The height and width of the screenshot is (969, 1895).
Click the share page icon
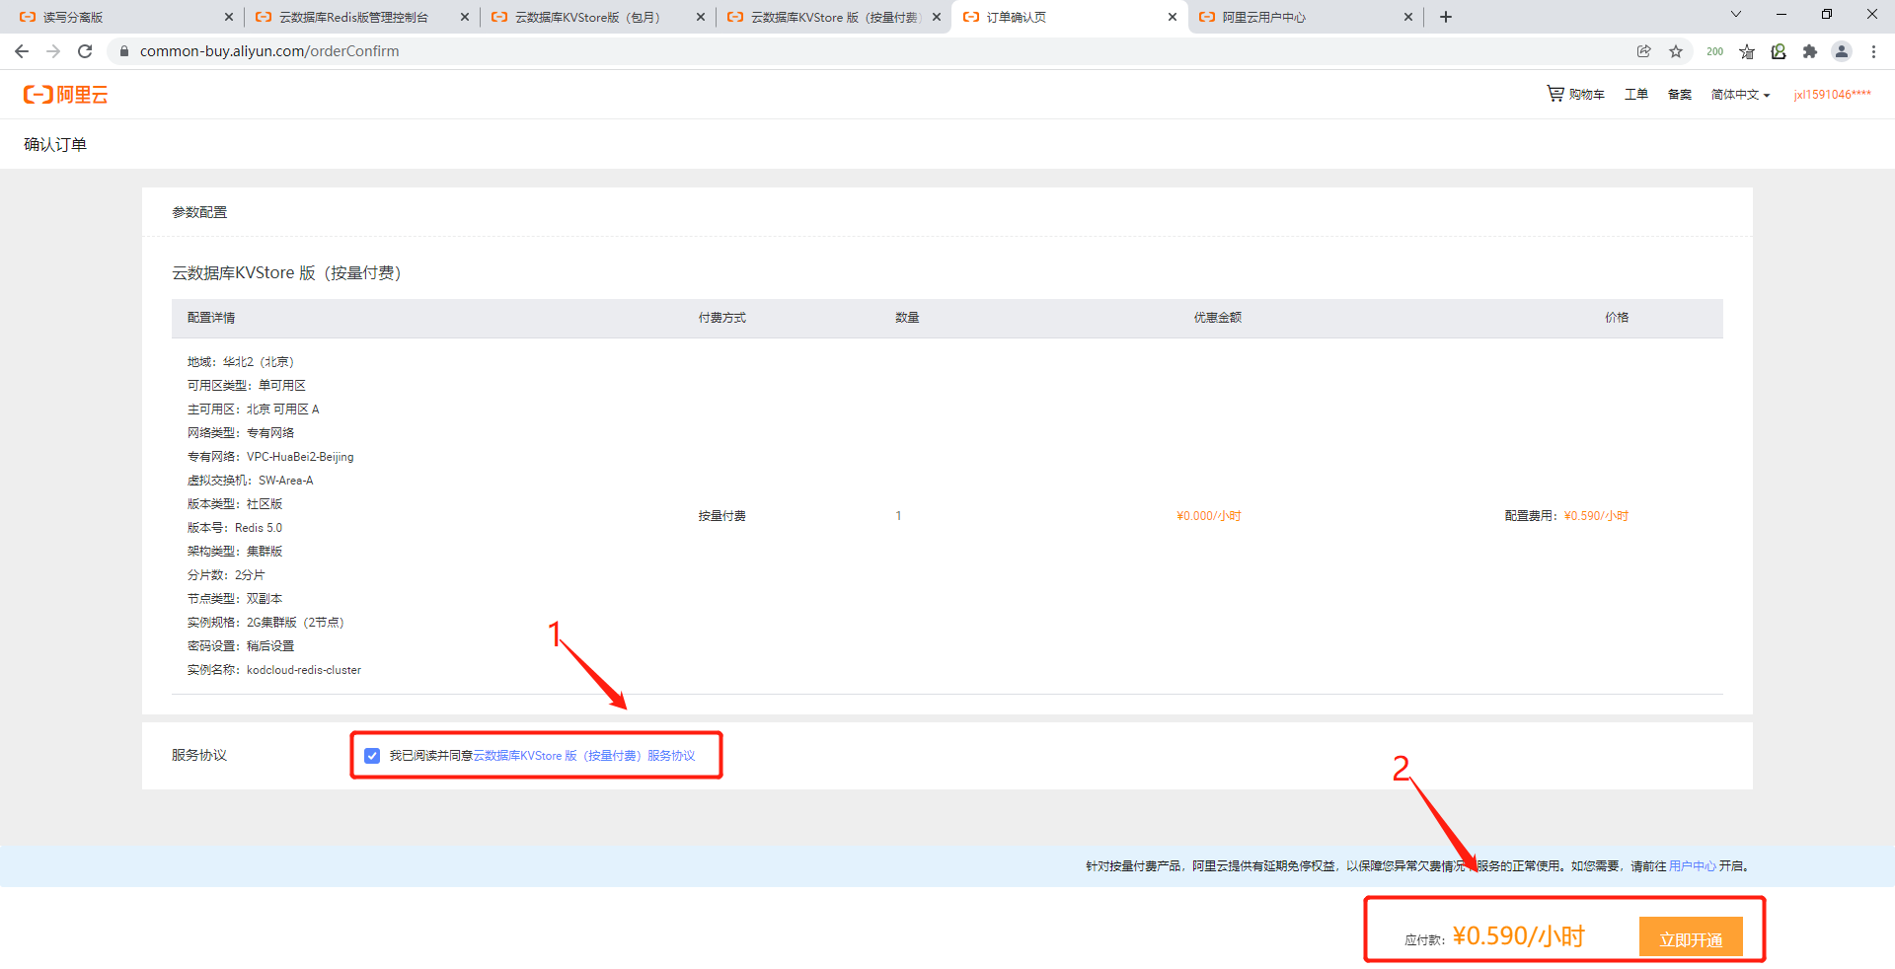pyautogui.click(x=1643, y=51)
